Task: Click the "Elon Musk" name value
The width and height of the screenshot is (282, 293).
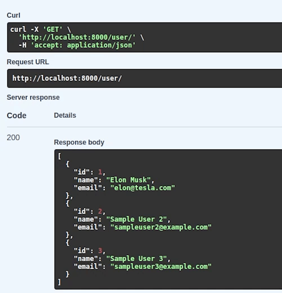Action: 130,180
